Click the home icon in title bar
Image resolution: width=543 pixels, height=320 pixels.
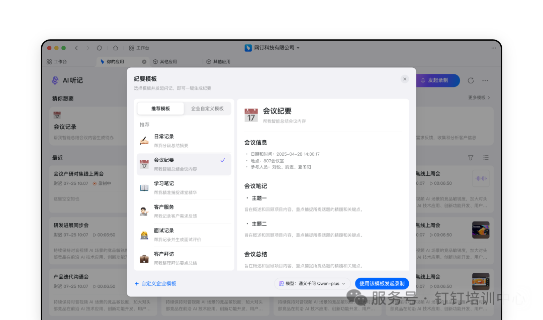[116, 48]
